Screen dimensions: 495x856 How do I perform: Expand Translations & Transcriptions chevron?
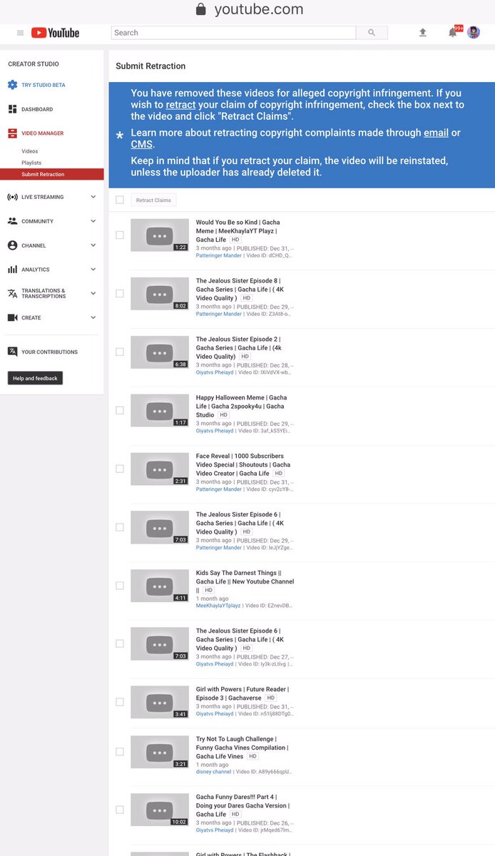tap(93, 293)
